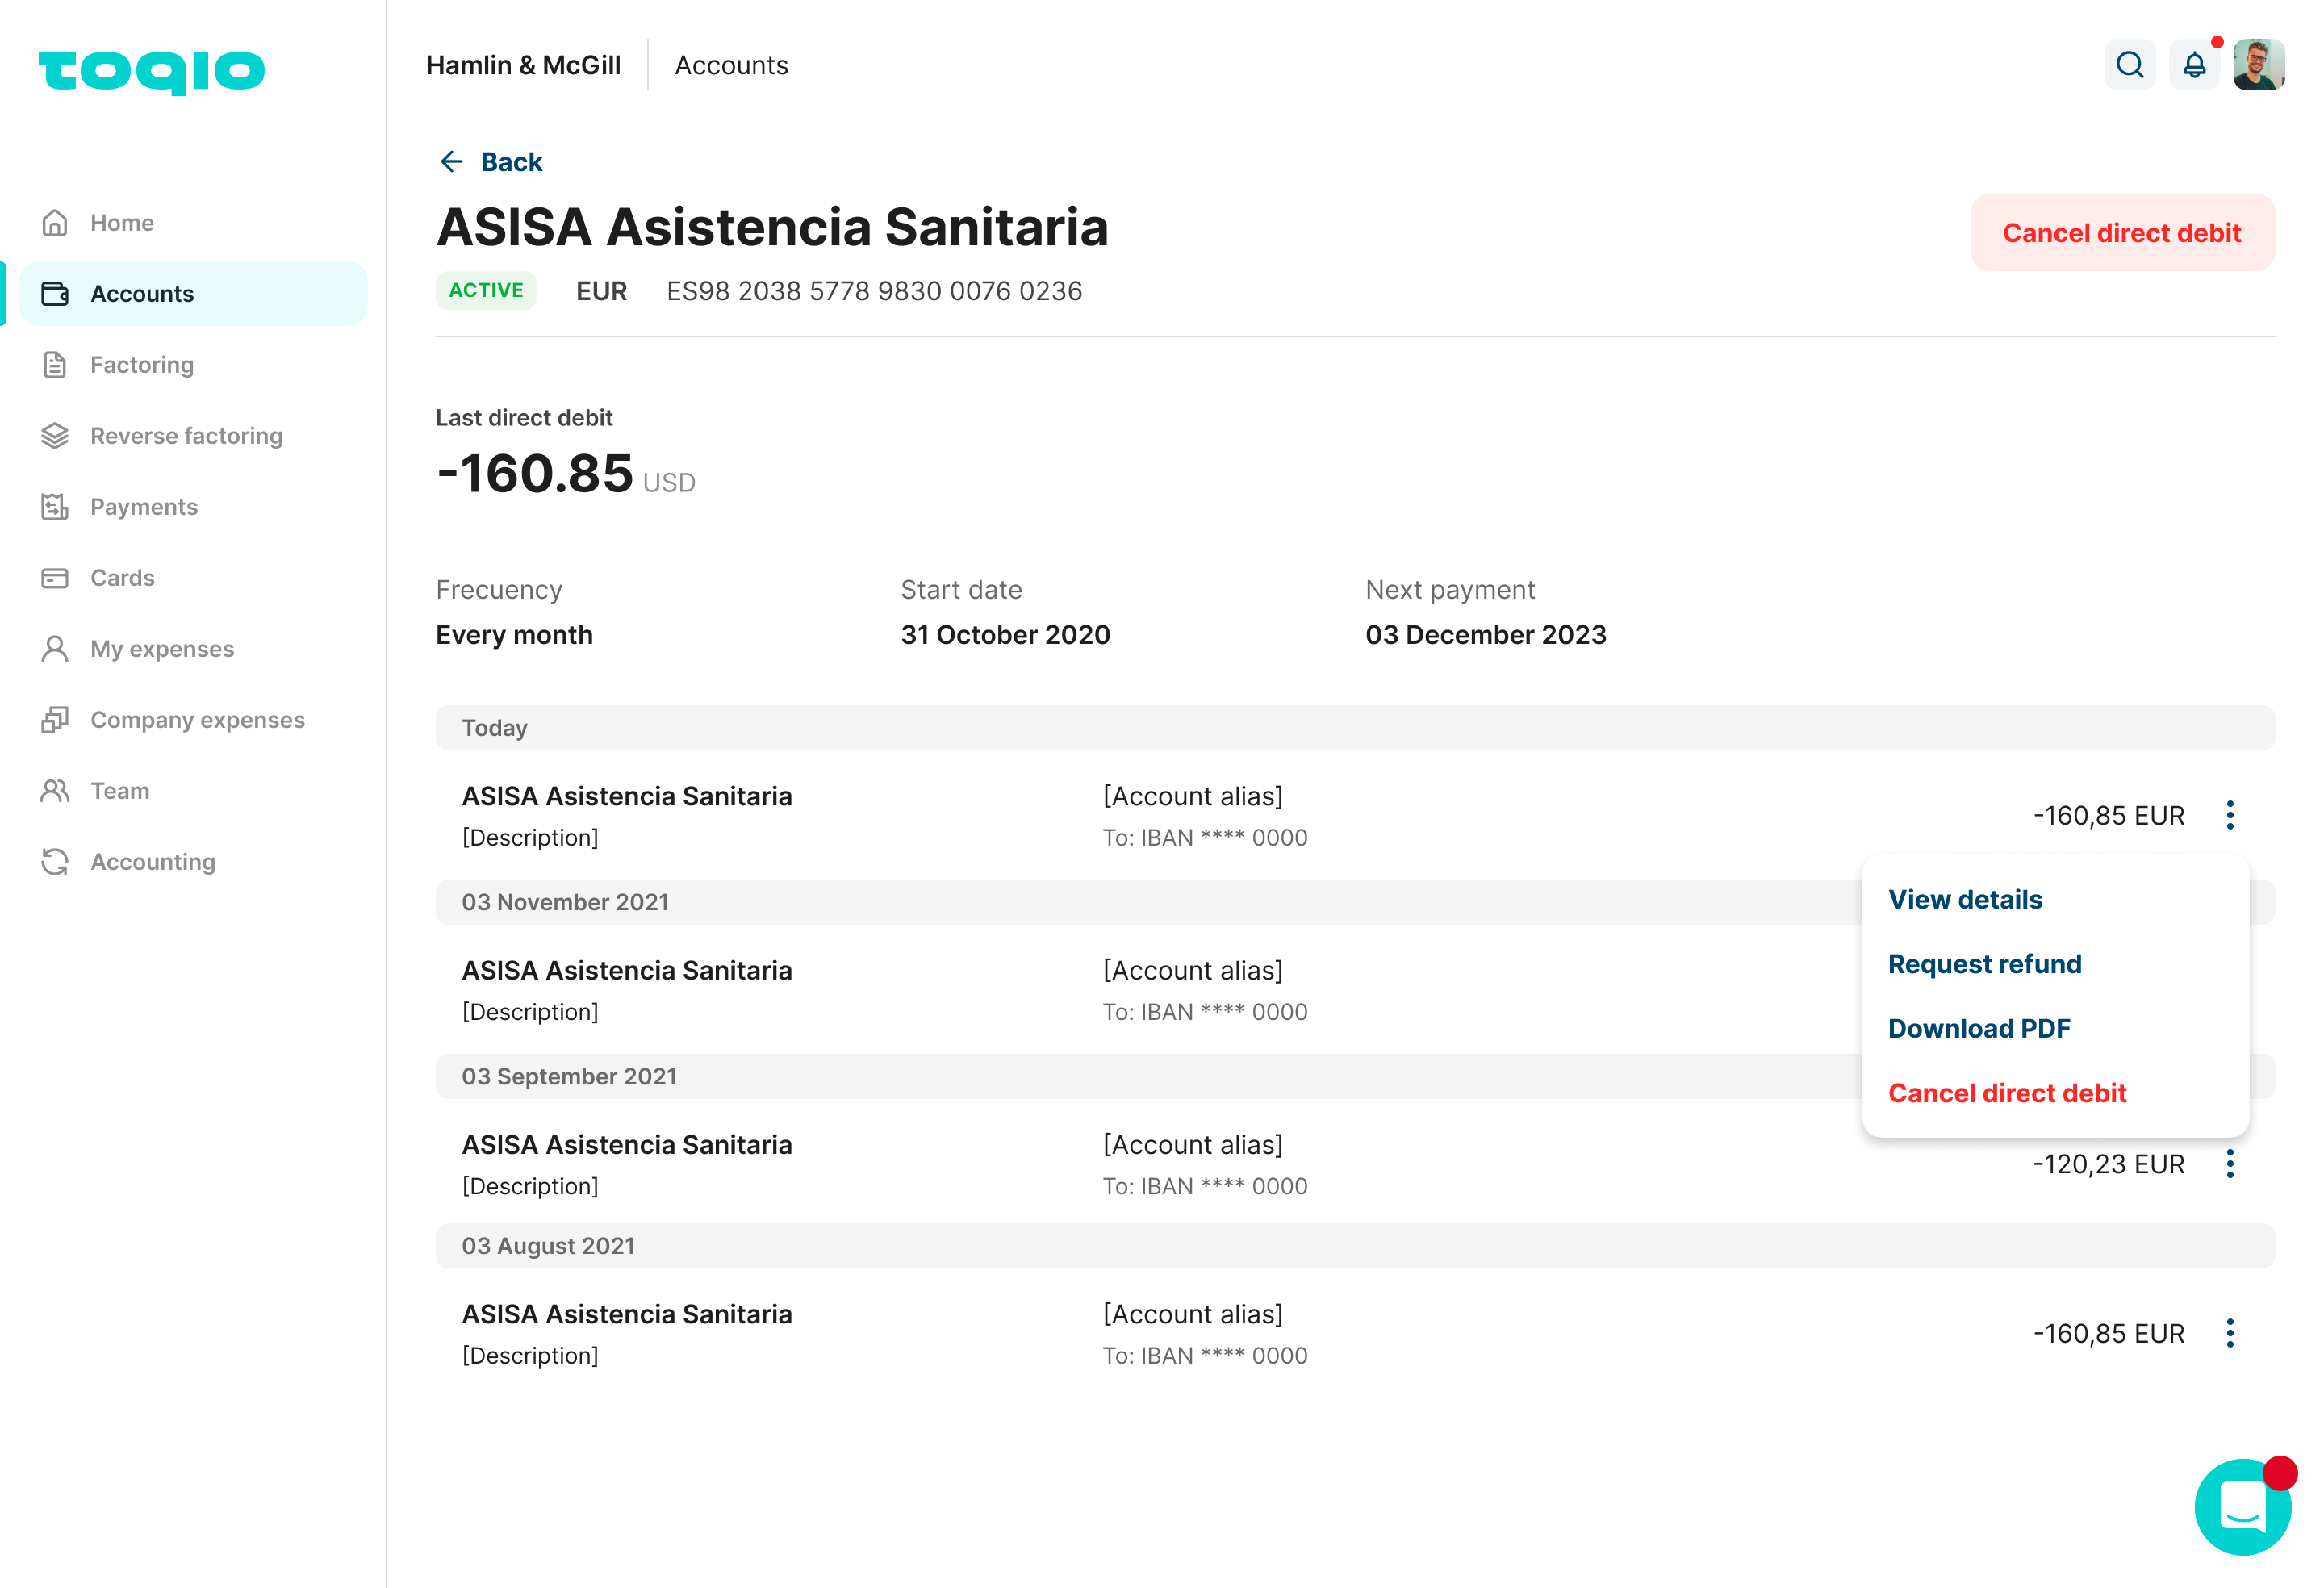Open three-dot menu for -120,23 EUR transaction
The image size is (2324, 1588).
click(2229, 1163)
